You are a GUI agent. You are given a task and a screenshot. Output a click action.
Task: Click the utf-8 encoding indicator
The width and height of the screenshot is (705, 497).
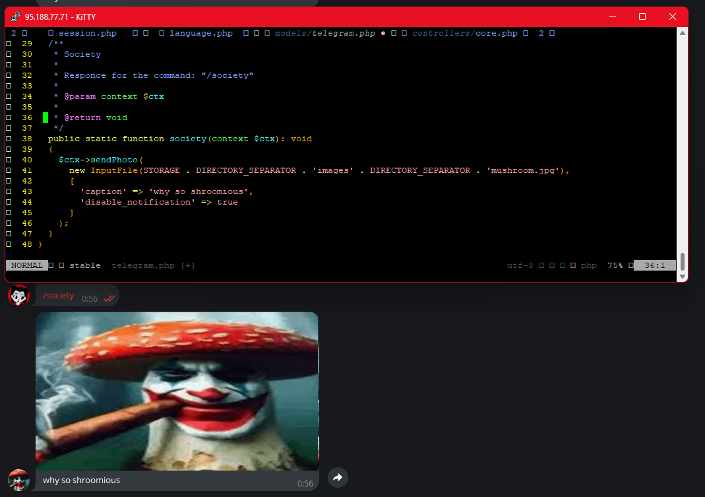pyautogui.click(x=520, y=265)
